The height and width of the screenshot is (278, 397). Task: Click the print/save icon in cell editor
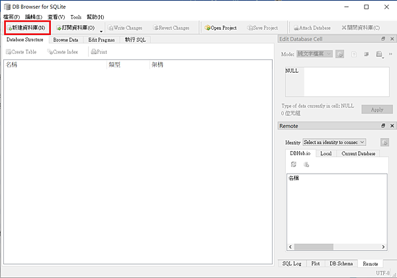coord(379,54)
